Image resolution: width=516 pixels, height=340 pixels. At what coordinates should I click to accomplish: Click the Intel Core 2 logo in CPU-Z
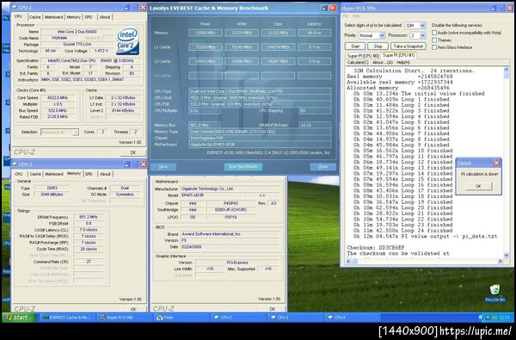click(127, 41)
